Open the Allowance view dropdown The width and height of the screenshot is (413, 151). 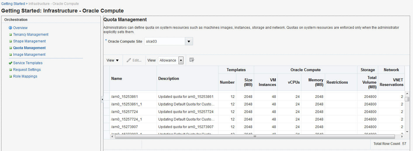click(181, 60)
